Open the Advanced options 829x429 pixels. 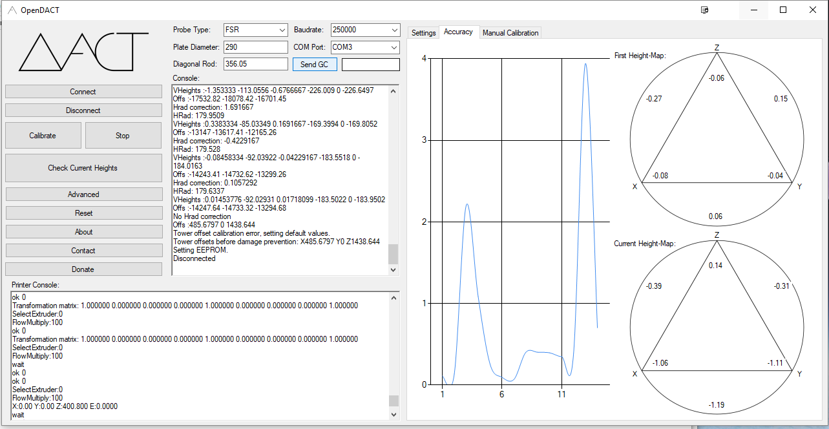83,194
